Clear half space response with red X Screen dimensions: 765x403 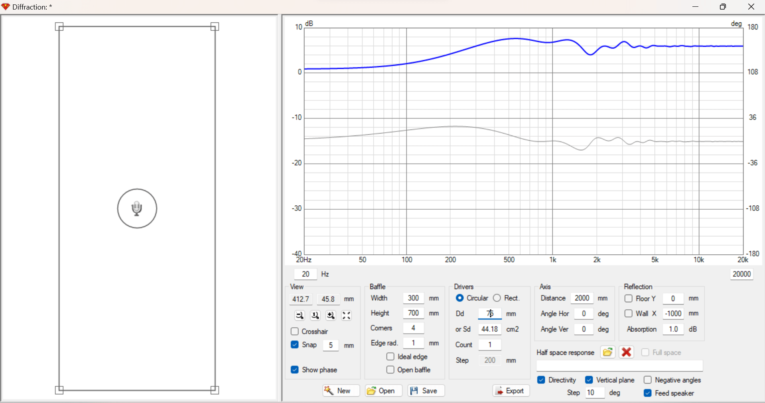point(627,352)
